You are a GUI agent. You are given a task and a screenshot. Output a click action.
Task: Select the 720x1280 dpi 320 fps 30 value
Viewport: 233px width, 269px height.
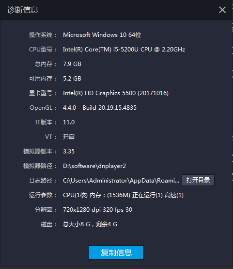click(97, 210)
